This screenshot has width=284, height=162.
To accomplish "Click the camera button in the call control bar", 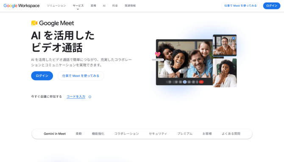I will click(176, 82).
